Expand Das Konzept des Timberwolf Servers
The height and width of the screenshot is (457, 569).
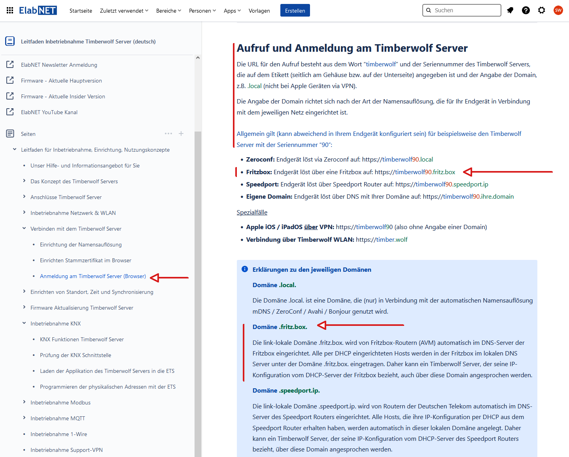(x=24, y=181)
